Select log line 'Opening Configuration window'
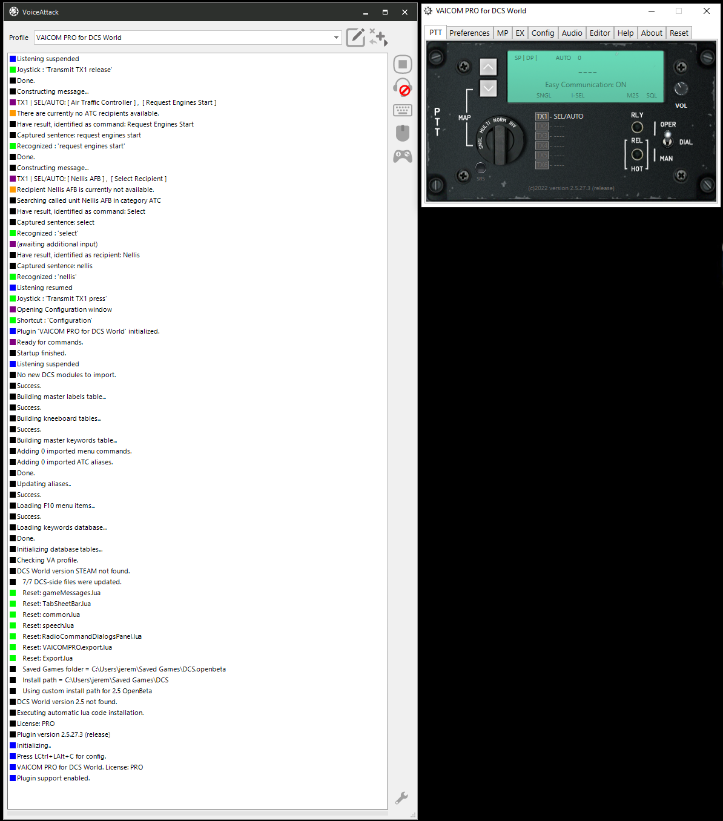Viewport: 723px width, 821px height. 64,309
